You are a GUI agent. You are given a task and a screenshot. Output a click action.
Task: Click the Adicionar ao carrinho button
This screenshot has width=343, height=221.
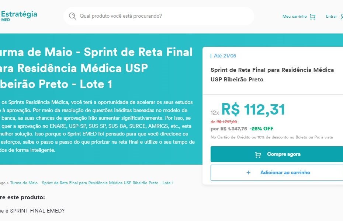[x=277, y=173]
